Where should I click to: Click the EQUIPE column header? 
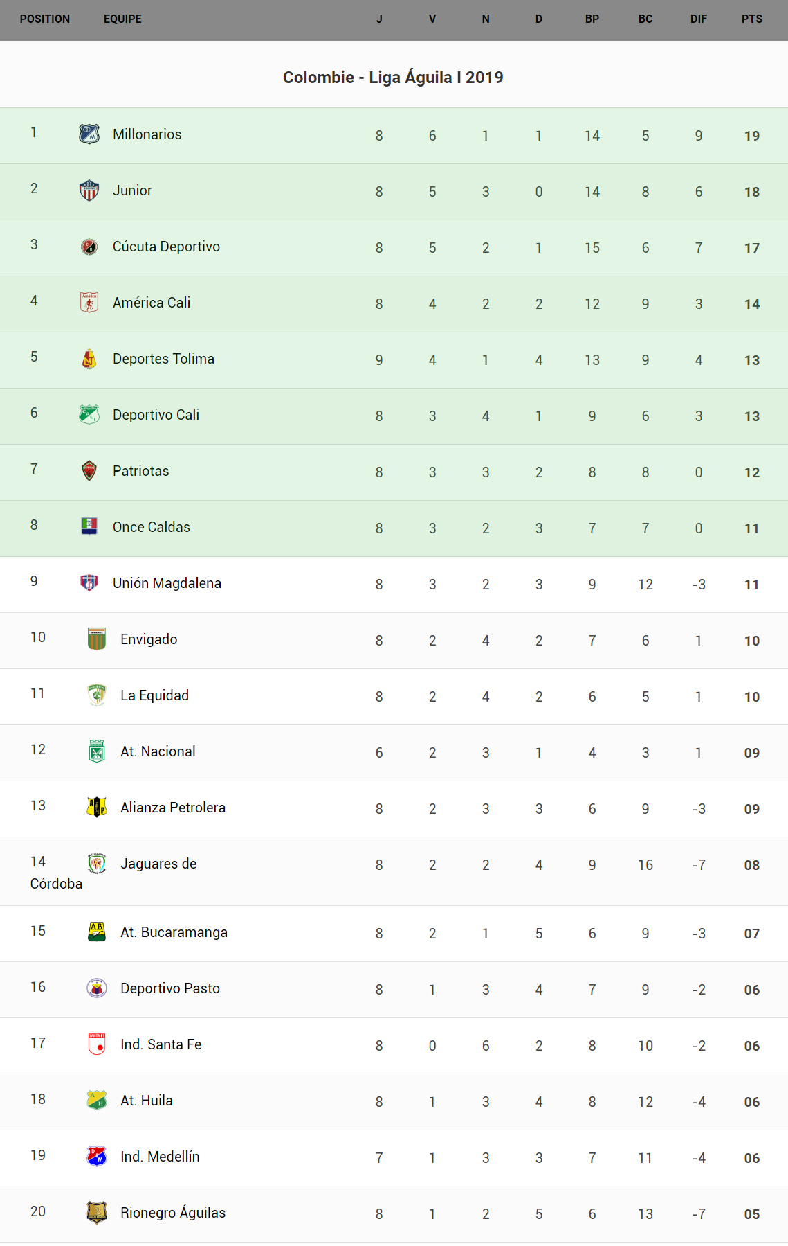pyautogui.click(x=122, y=19)
